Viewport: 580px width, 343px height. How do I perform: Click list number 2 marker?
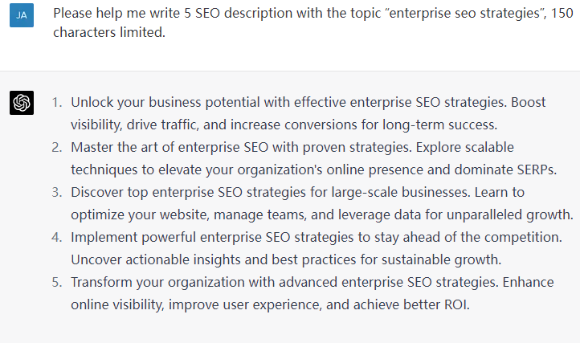[56, 148]
